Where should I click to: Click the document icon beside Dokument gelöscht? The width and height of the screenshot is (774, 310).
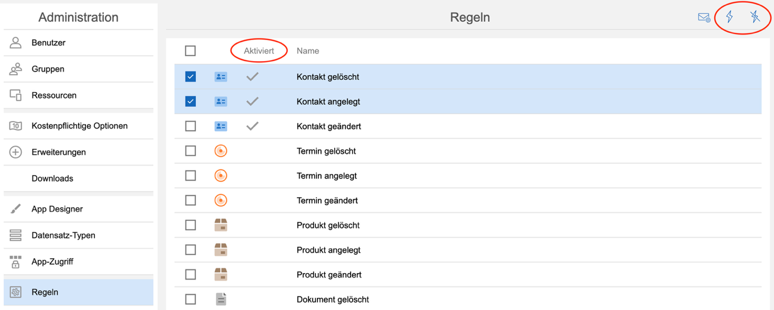[221, 299]
